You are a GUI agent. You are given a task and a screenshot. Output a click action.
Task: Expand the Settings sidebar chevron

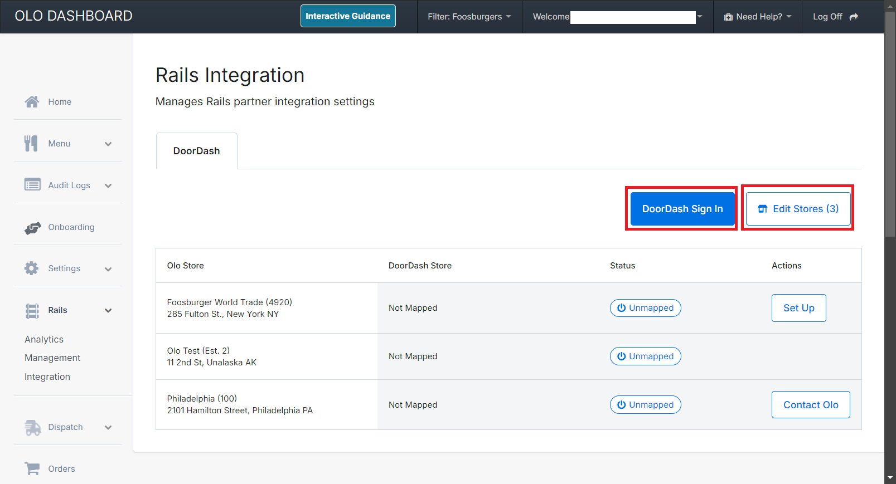(x=108, y=269)
